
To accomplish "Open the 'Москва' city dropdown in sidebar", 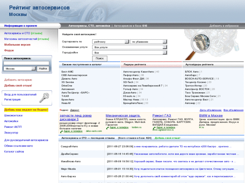I will pyautogui.click(x=20, y=68).
